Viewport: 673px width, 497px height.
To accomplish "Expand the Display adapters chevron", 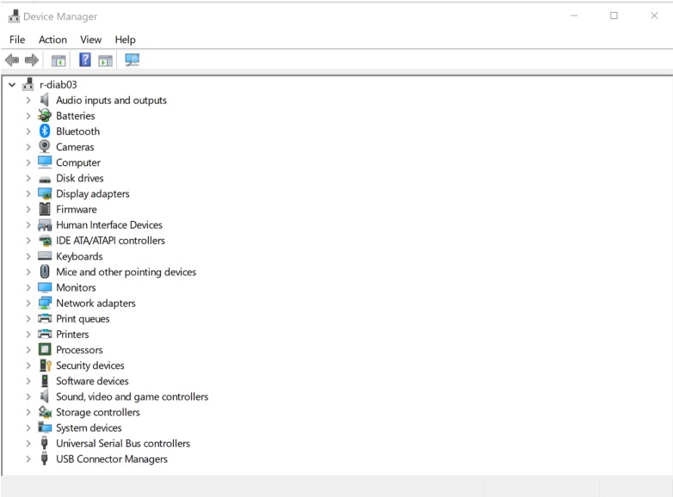I will pos(28,193).
